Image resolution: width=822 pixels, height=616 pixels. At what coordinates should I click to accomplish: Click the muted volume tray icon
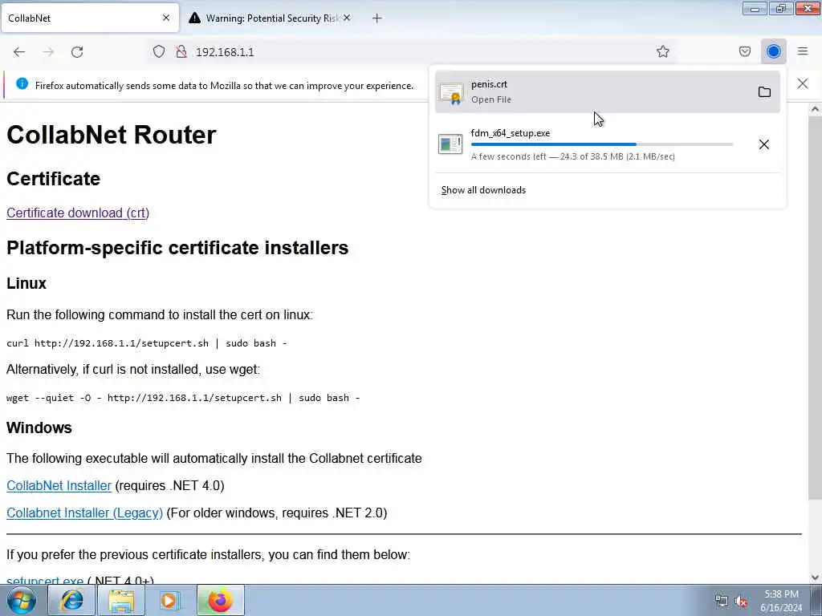tap(741, 602)
